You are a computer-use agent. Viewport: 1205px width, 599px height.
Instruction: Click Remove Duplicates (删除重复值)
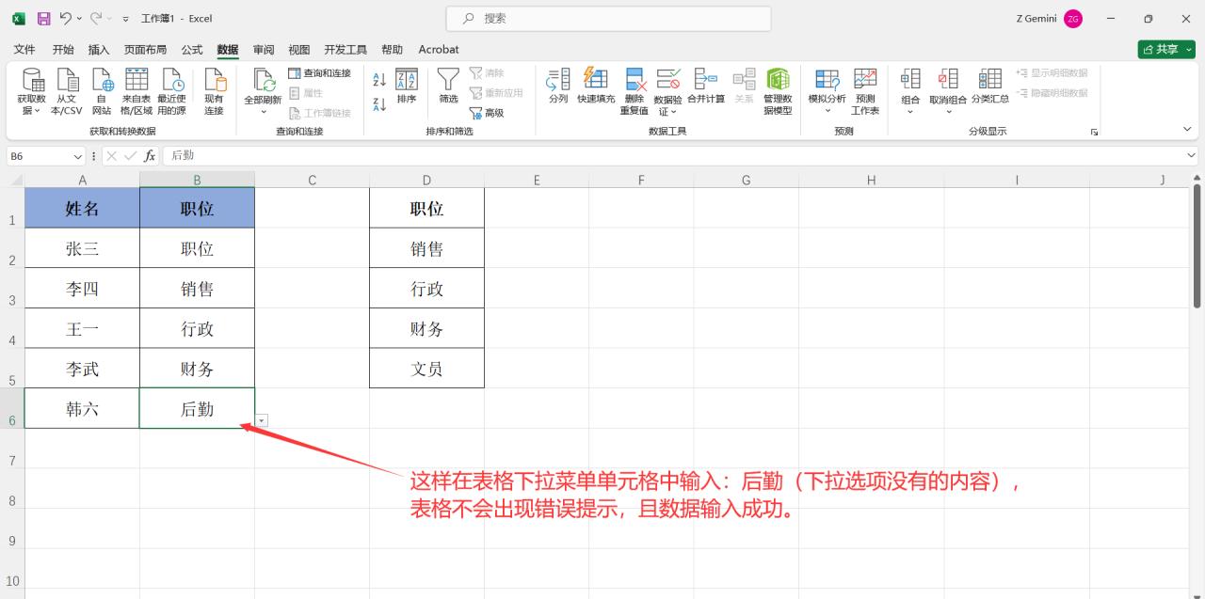click(635, 92)
